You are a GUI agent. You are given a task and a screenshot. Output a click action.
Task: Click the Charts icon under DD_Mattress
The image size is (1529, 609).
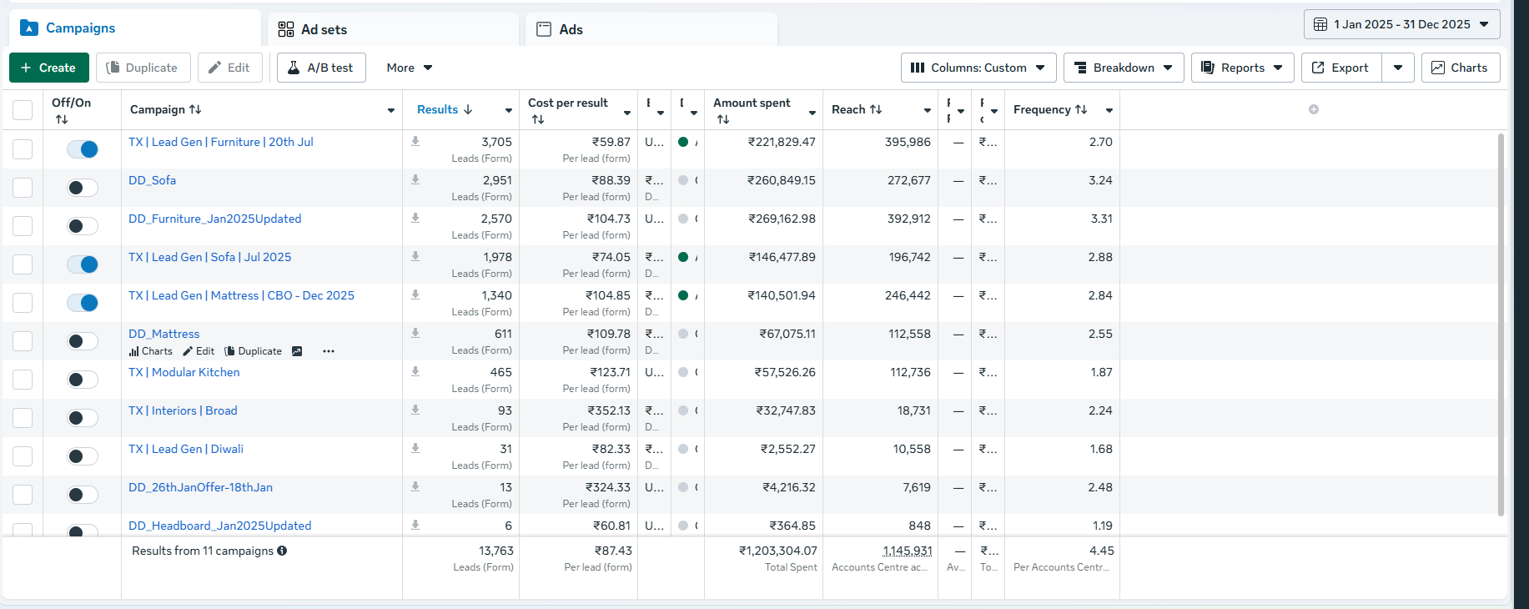point(134,351)
